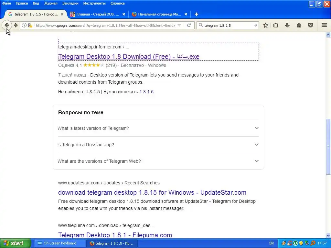Screen dimensions: 331x248
Task: Switch to Начальная страница Mozilla tab
Action: pyautogui.click(x=159, y=14)
